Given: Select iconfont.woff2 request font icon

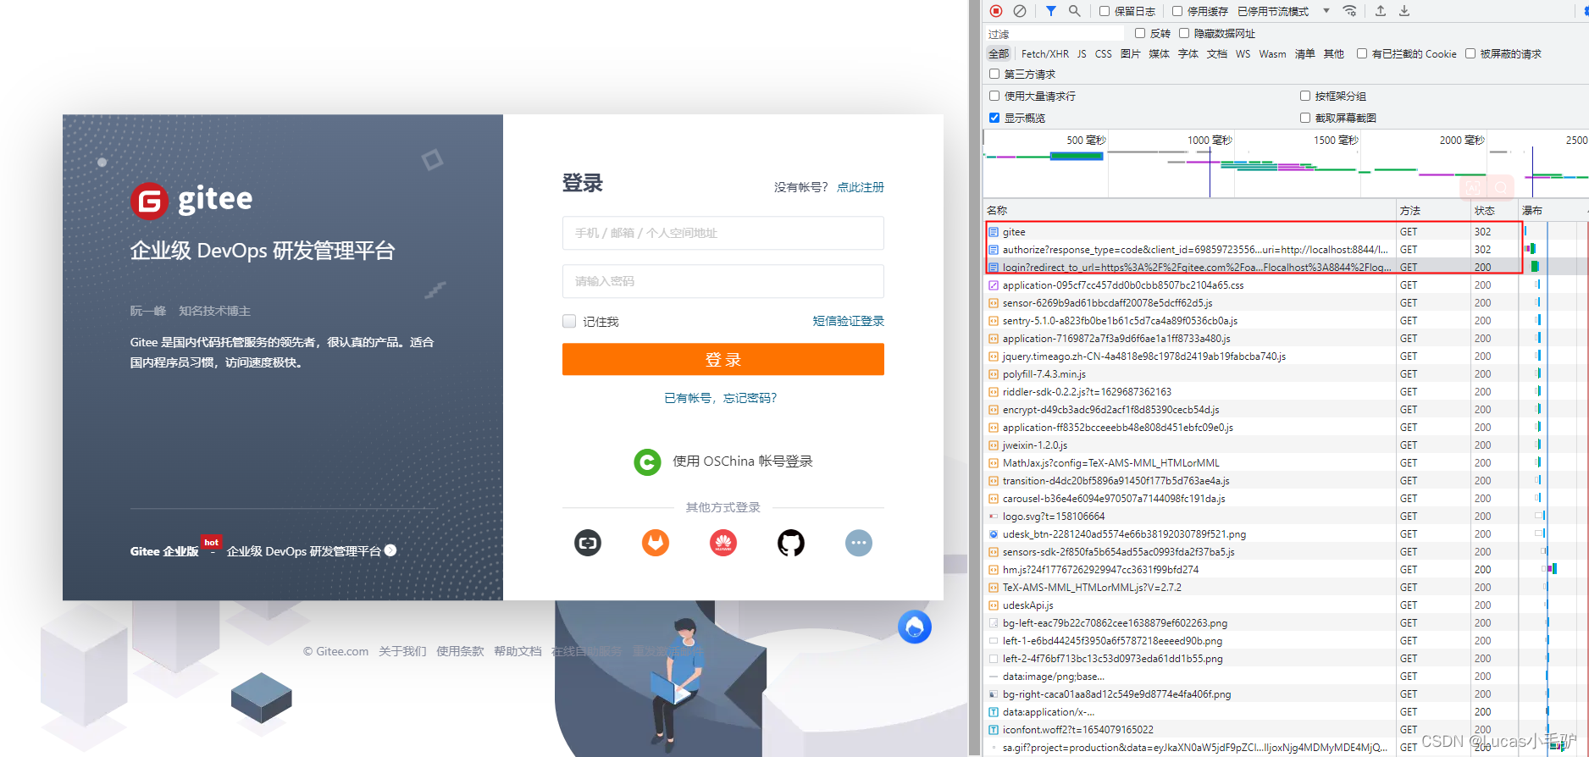Looking at the screenshot, I should (x=994, y=730).
